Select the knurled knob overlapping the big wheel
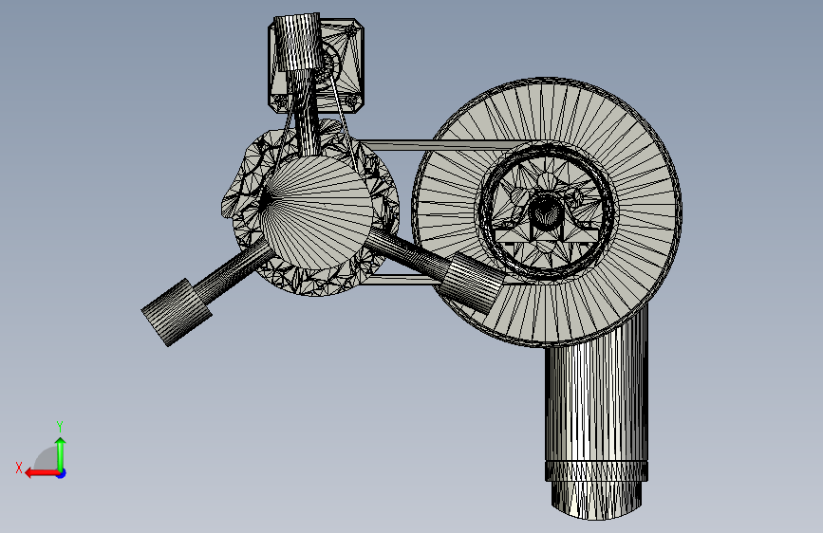Screen dimensions: 823x533 471,284
